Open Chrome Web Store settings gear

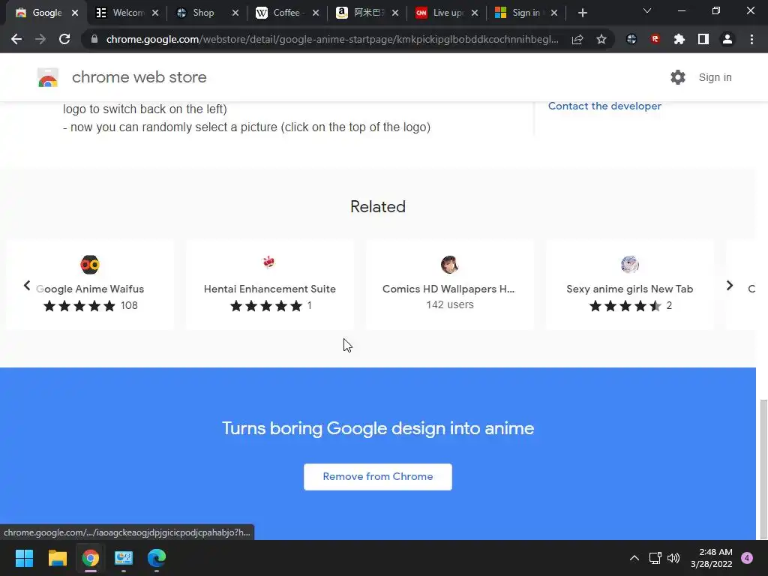point(678,77)
